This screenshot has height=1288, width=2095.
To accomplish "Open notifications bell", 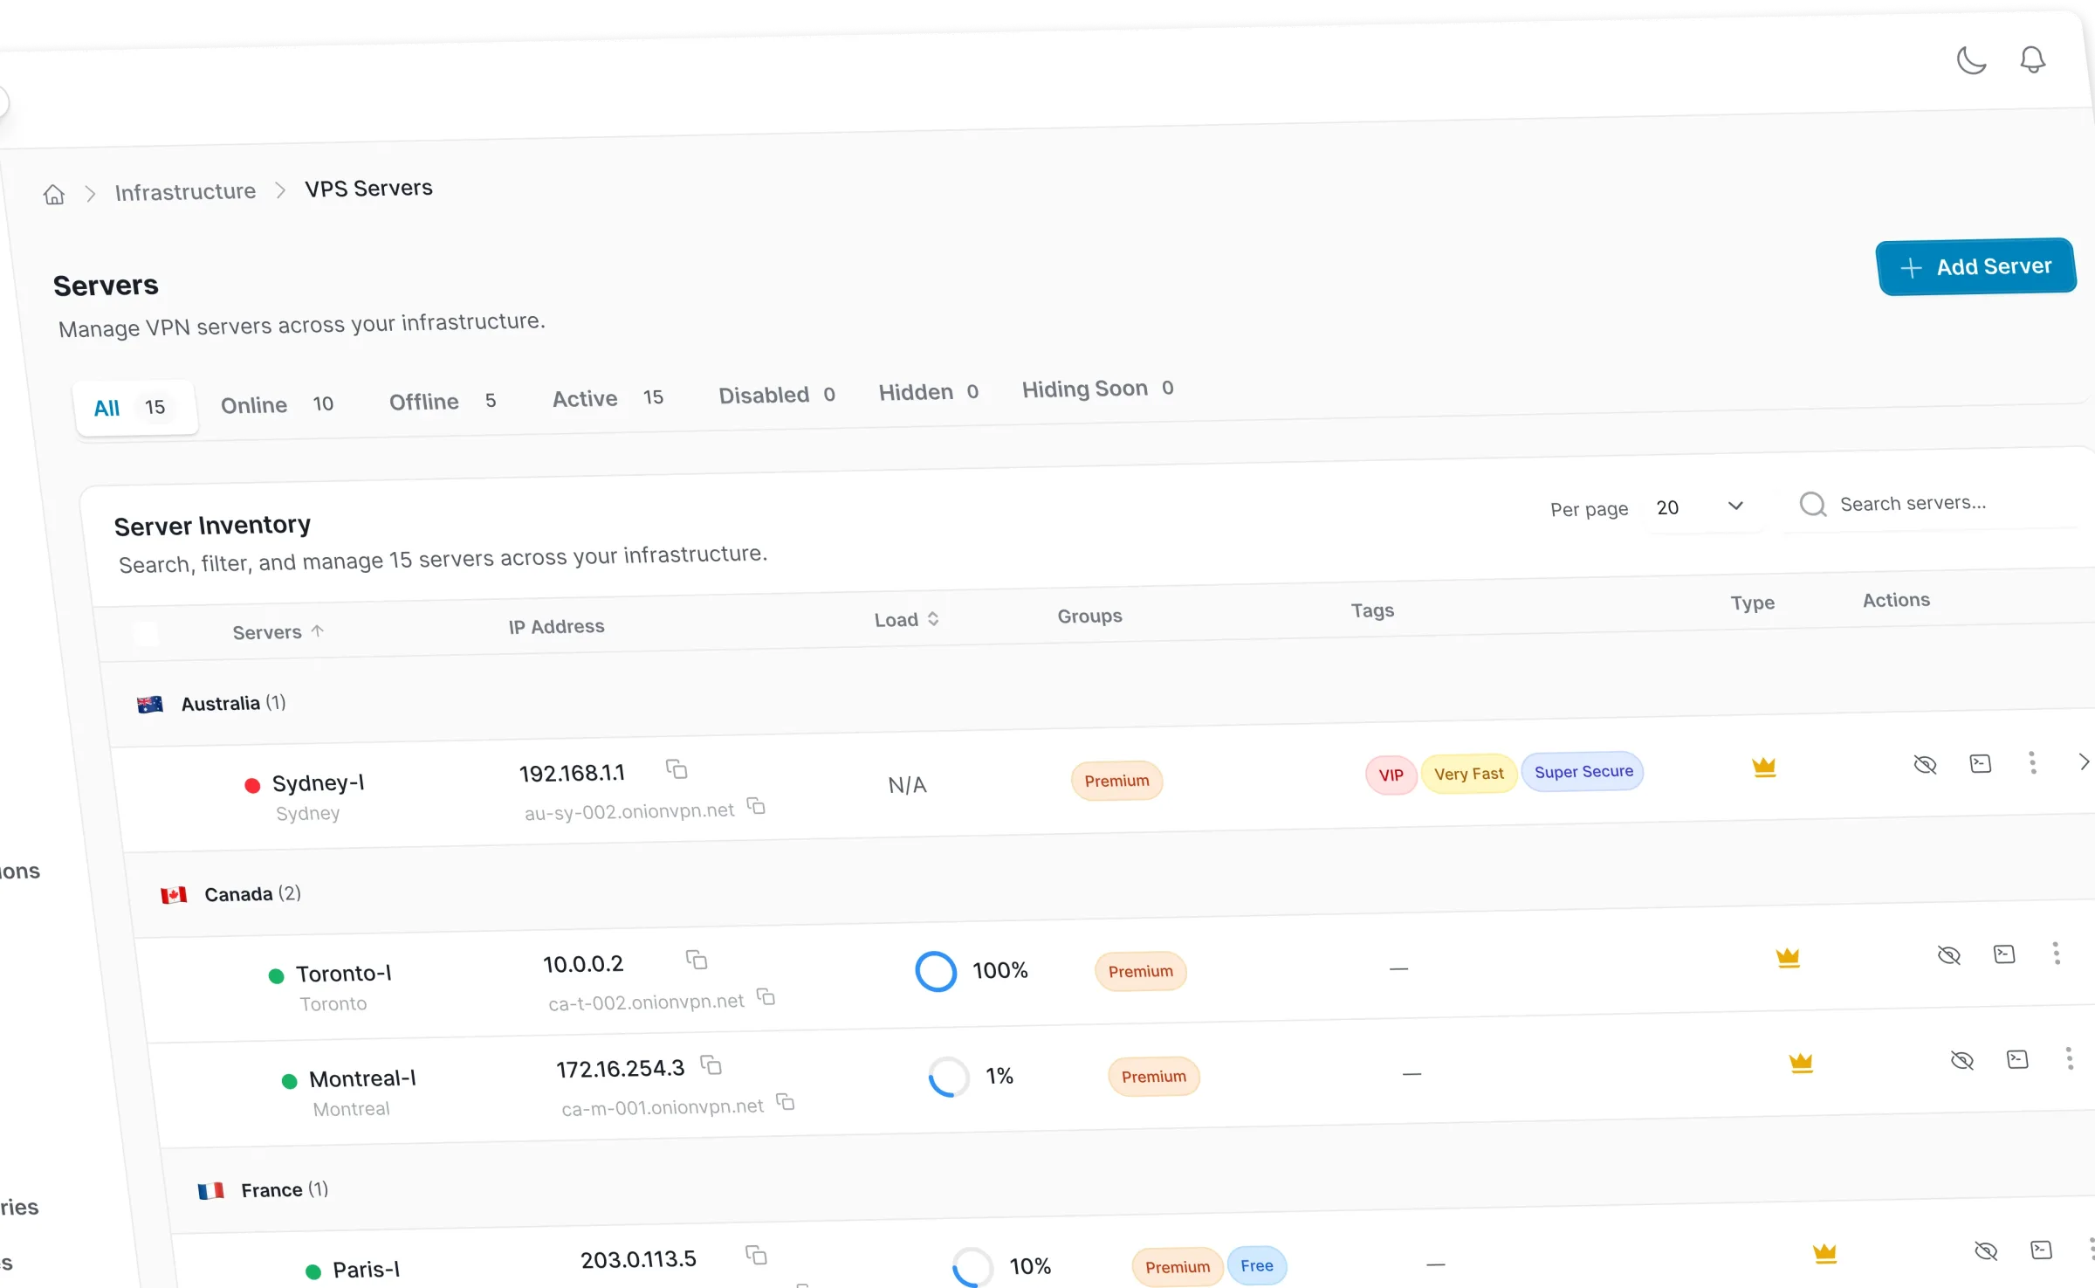I will [2032, 59].
